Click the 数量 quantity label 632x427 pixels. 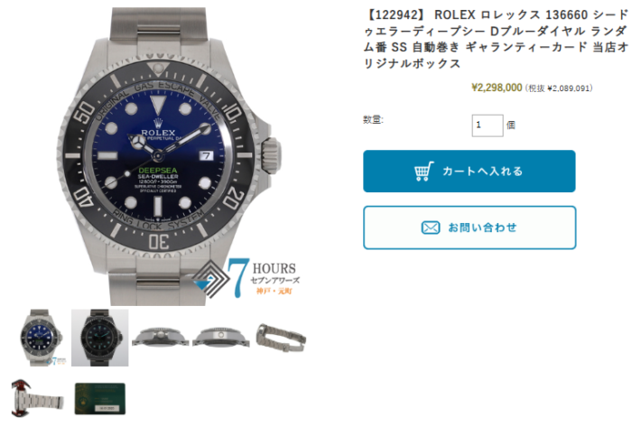373,120
